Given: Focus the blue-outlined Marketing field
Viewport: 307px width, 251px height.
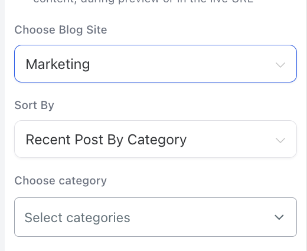Looking at the screenshot, I should pos(155,64).
